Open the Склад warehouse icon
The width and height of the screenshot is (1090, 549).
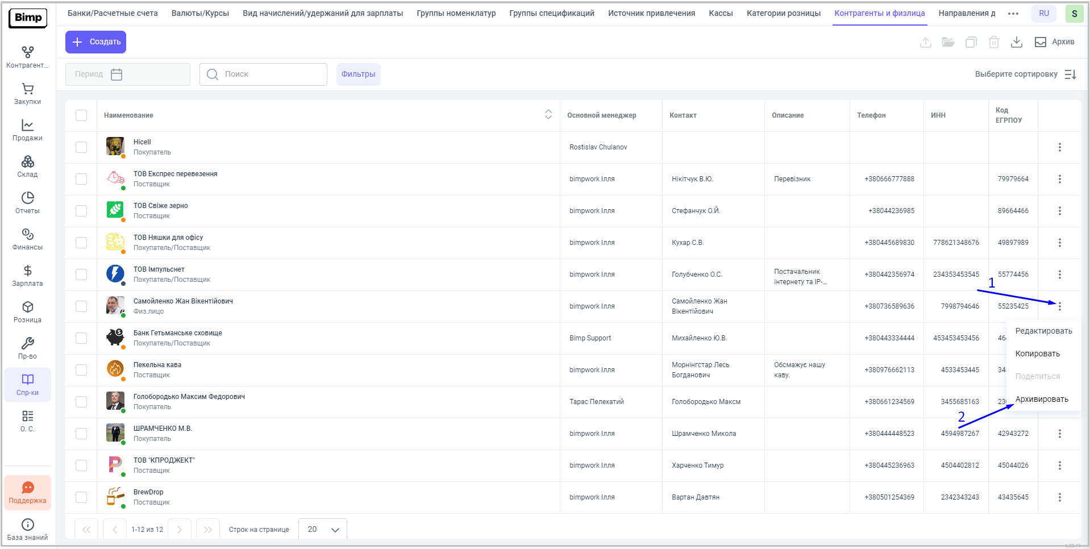[x=27, y=167]
